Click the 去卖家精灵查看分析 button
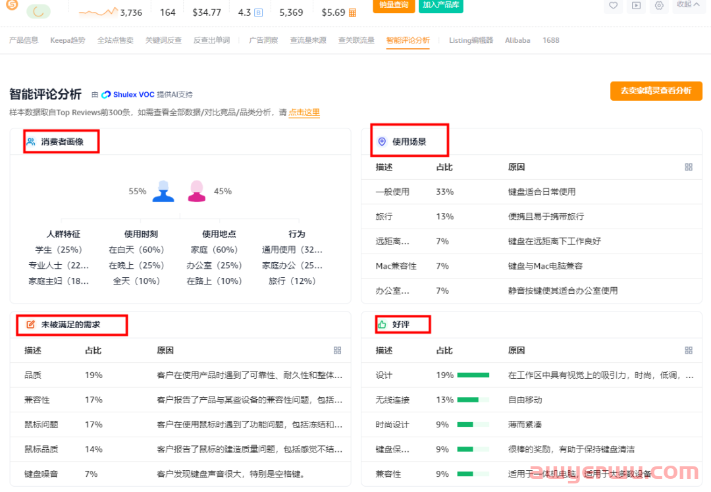Screen dimensions: 711x492 (x=656, y=92)
